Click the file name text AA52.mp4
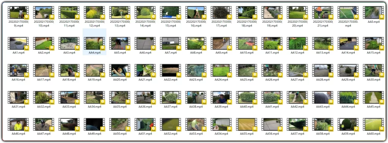The image size is (388, 143). click(x=171, y=134)
